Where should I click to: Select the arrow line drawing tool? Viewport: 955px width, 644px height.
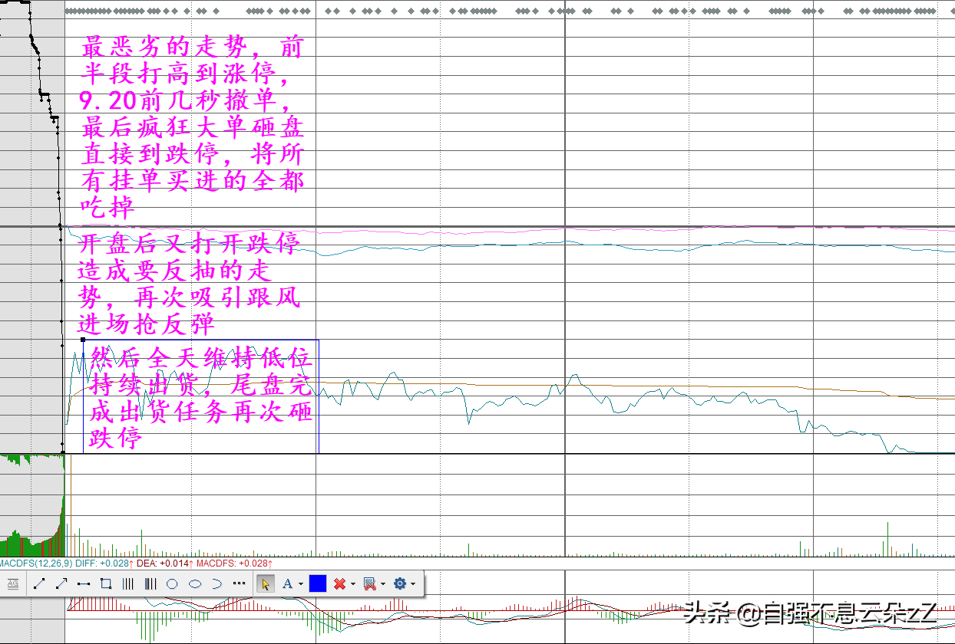click(x=61, y=584)
